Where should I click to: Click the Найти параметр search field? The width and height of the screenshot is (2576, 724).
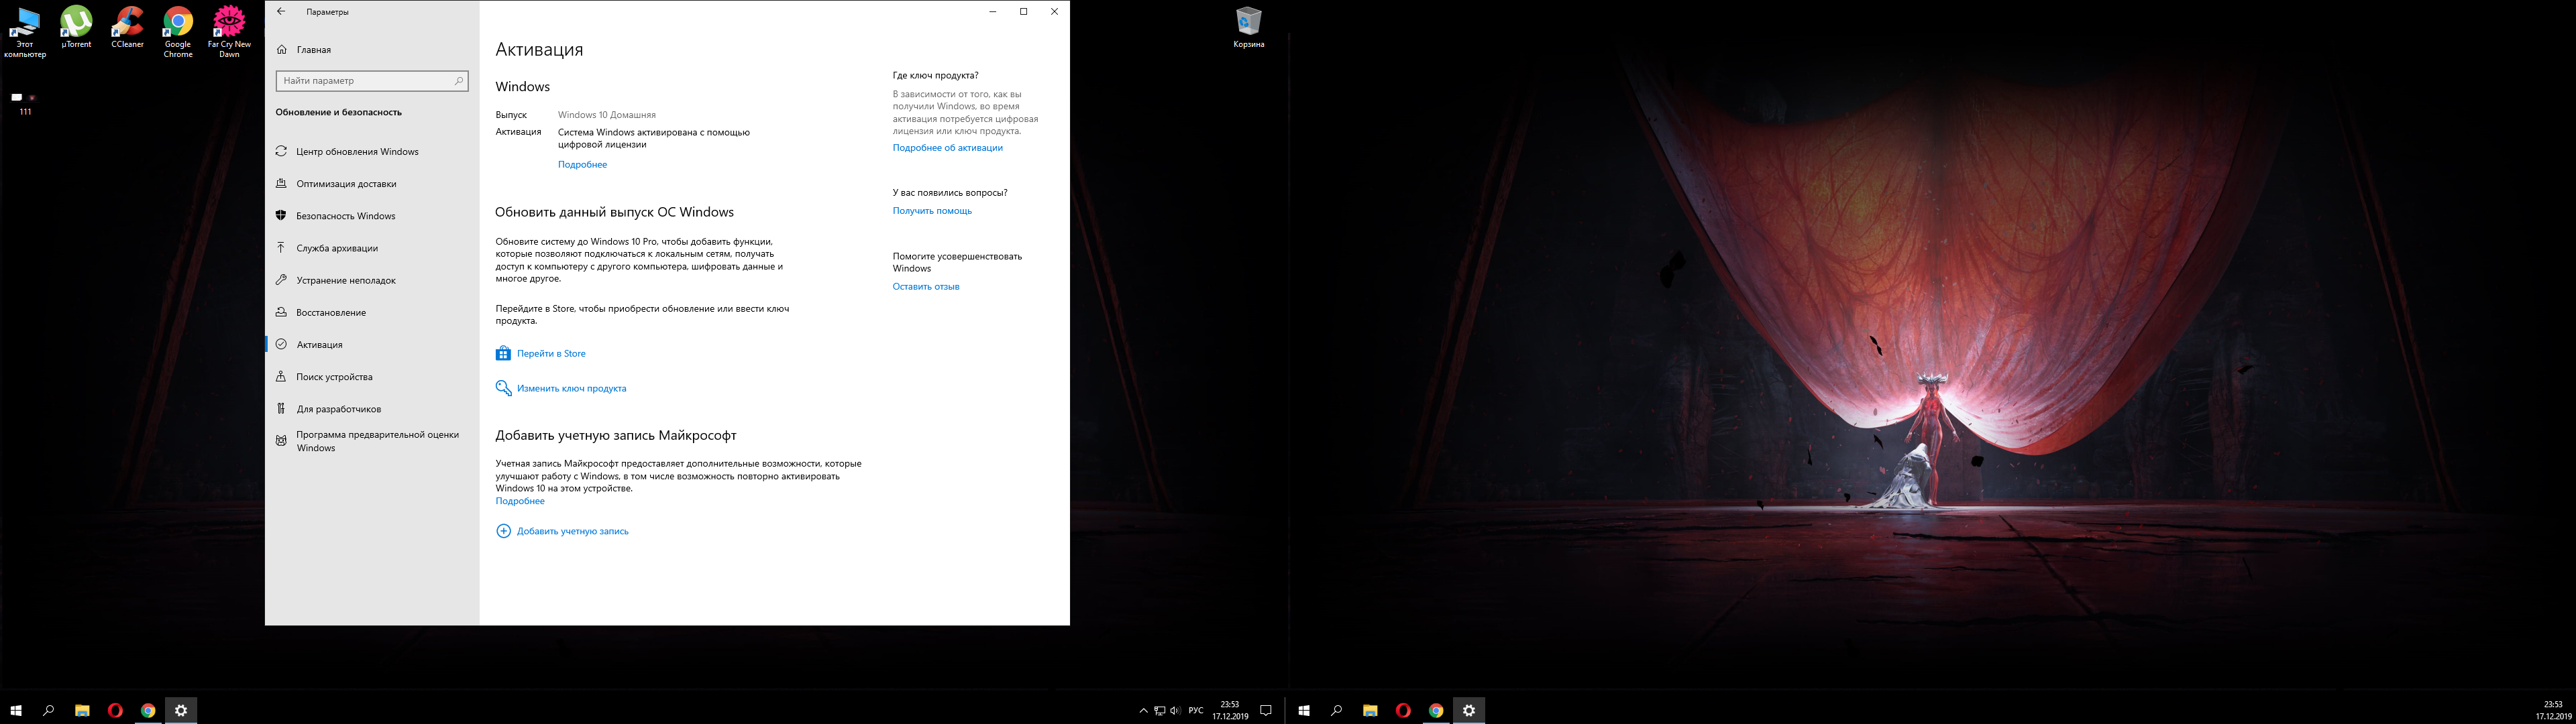click(x=365, y=81)
